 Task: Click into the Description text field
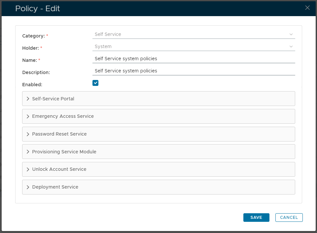[194, 71]
